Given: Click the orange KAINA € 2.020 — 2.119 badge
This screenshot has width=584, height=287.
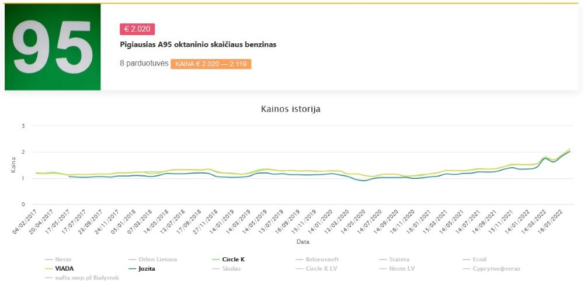Looking at the screenshot, I should [211, 64].
